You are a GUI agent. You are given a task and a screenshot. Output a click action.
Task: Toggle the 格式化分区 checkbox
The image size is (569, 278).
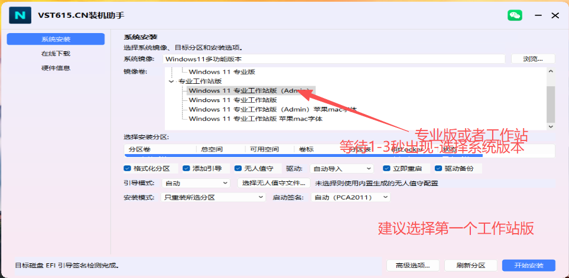(127, 168)
